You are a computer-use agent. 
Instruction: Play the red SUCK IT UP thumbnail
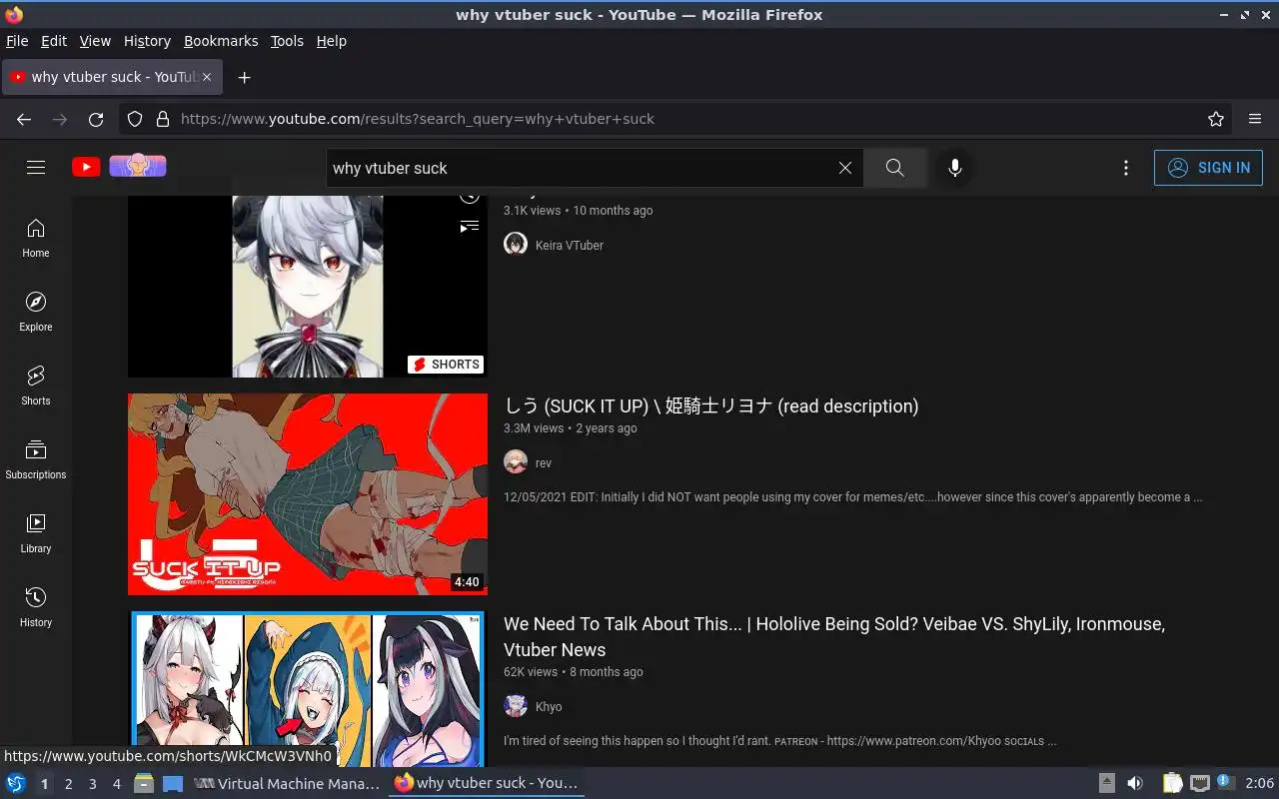[x=308, y=494]
